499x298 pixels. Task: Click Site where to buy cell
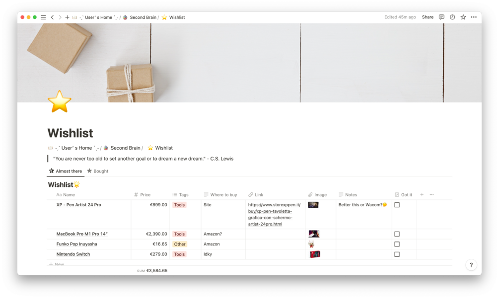click(223, 214)
